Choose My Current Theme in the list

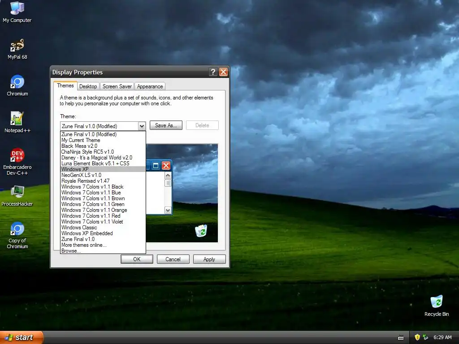pos(103,140)
